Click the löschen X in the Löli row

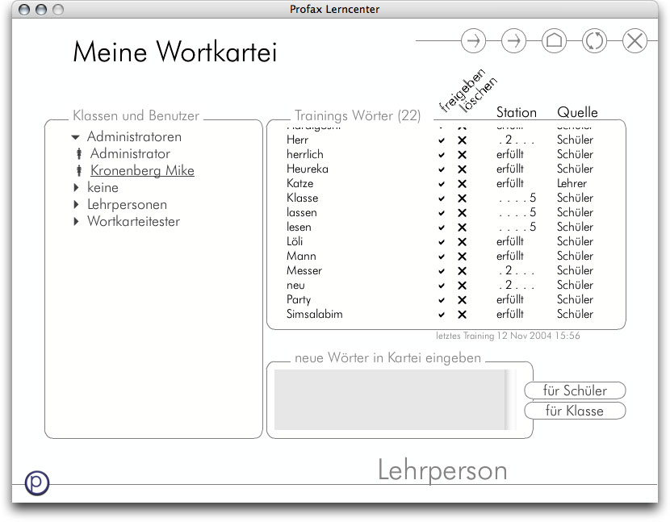pyautogui.click(x=462, y=242)
